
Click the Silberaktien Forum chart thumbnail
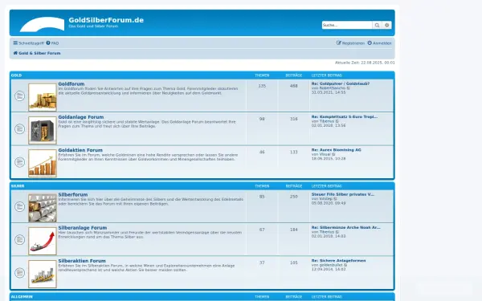tap(43, 274)
